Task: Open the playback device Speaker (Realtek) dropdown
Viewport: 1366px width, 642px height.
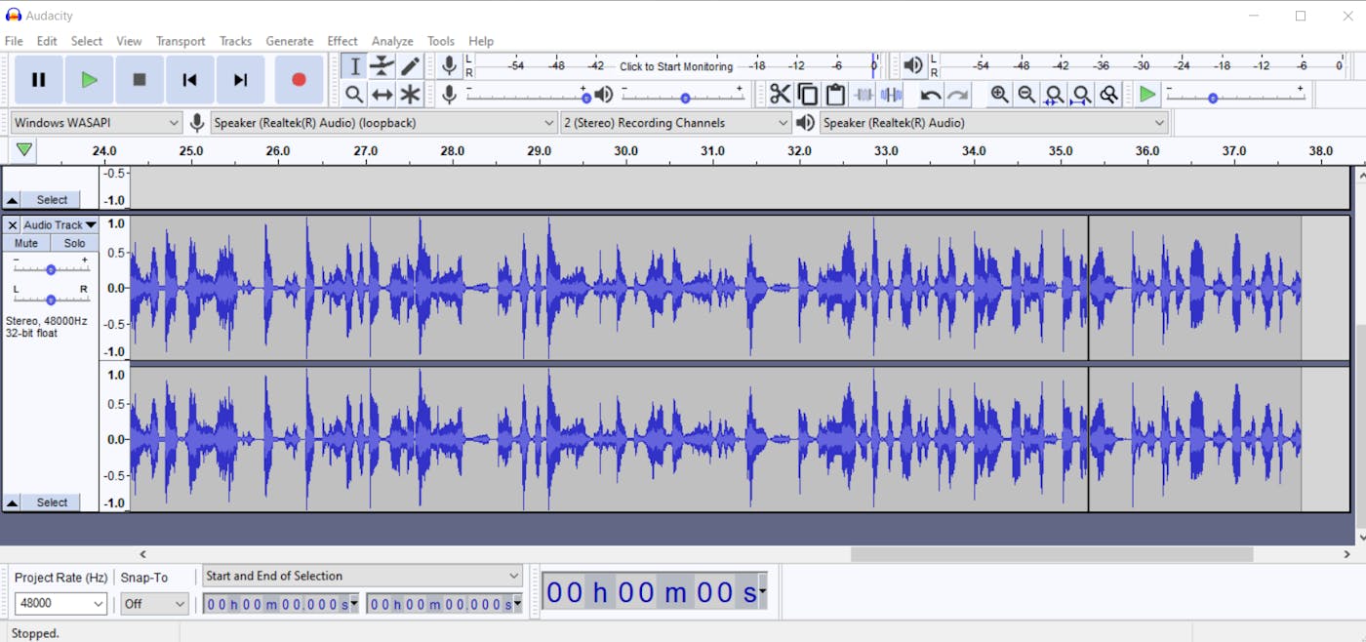Action: point(993,123)
